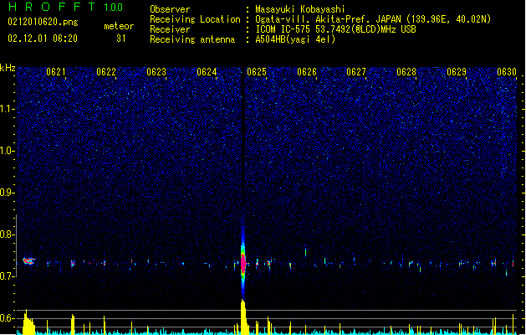
Task: Select the Ogata-vill. Akita-Pref. JAPAN location text
Action: [x=373, y=19]
